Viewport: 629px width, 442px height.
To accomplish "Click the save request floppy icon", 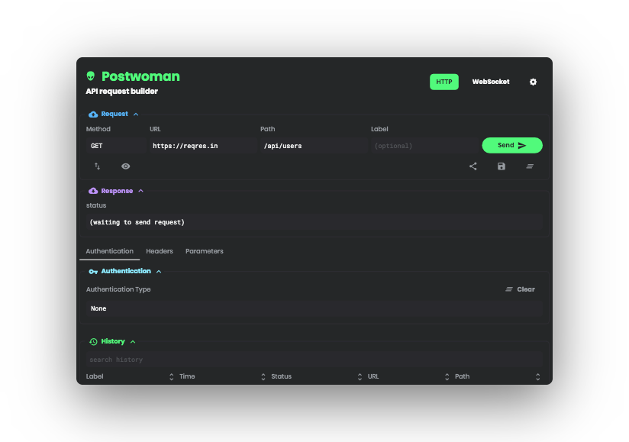I will pyautogui.click(x=502, y=166).
